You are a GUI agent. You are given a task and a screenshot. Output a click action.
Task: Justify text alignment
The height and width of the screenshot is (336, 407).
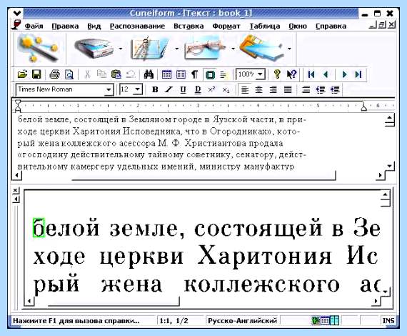(288, 89)
